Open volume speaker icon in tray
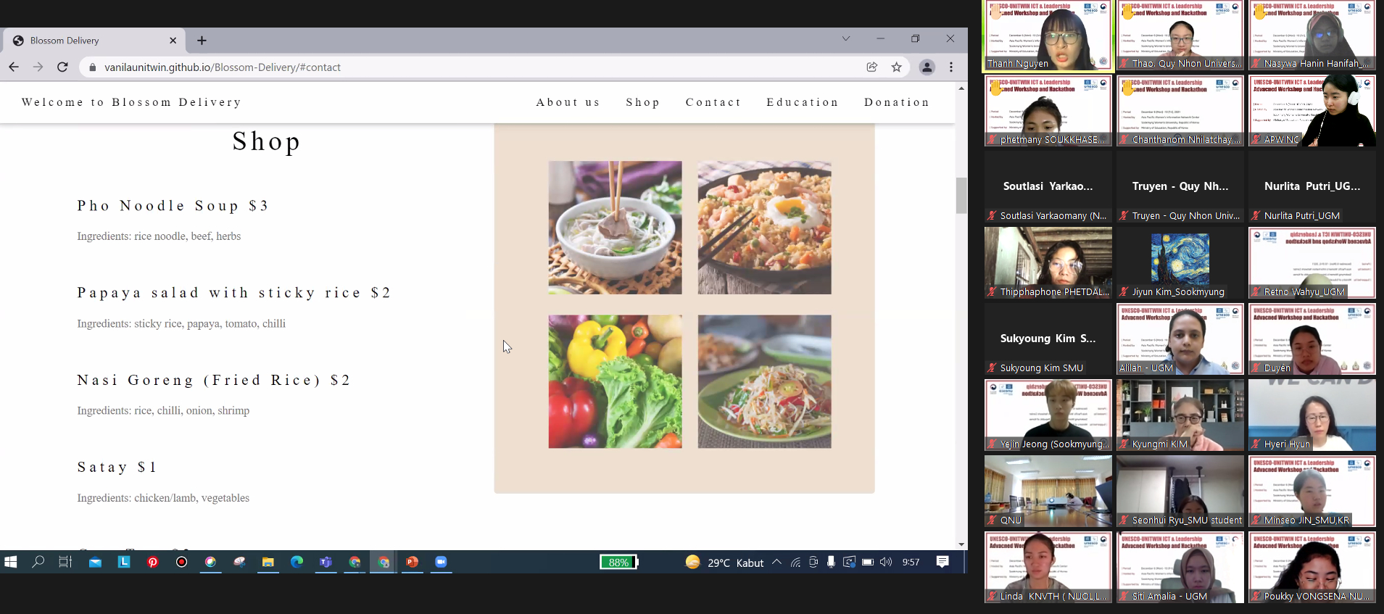 click(x=886, y=562)
